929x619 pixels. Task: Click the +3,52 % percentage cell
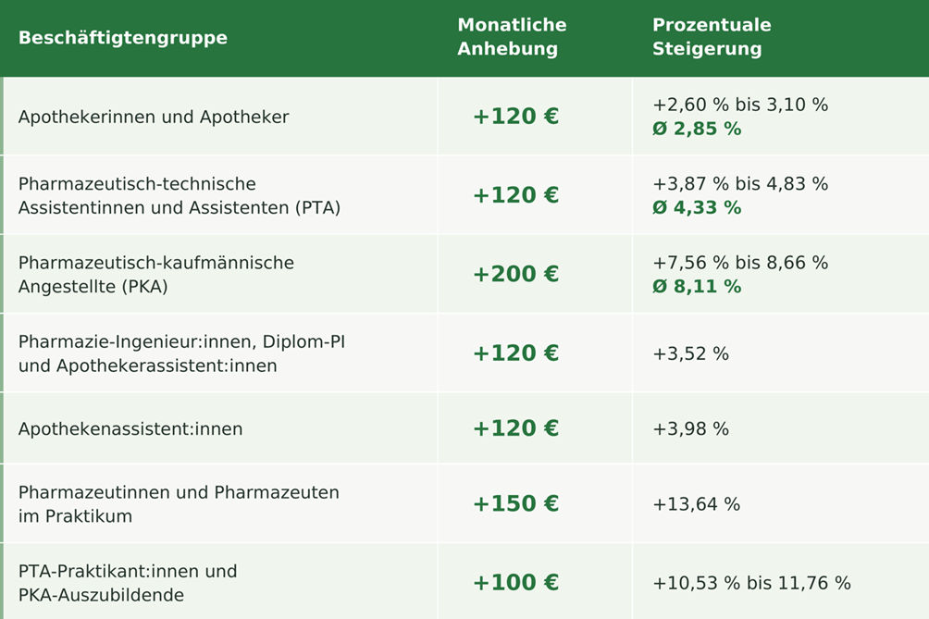coord(690,353)
